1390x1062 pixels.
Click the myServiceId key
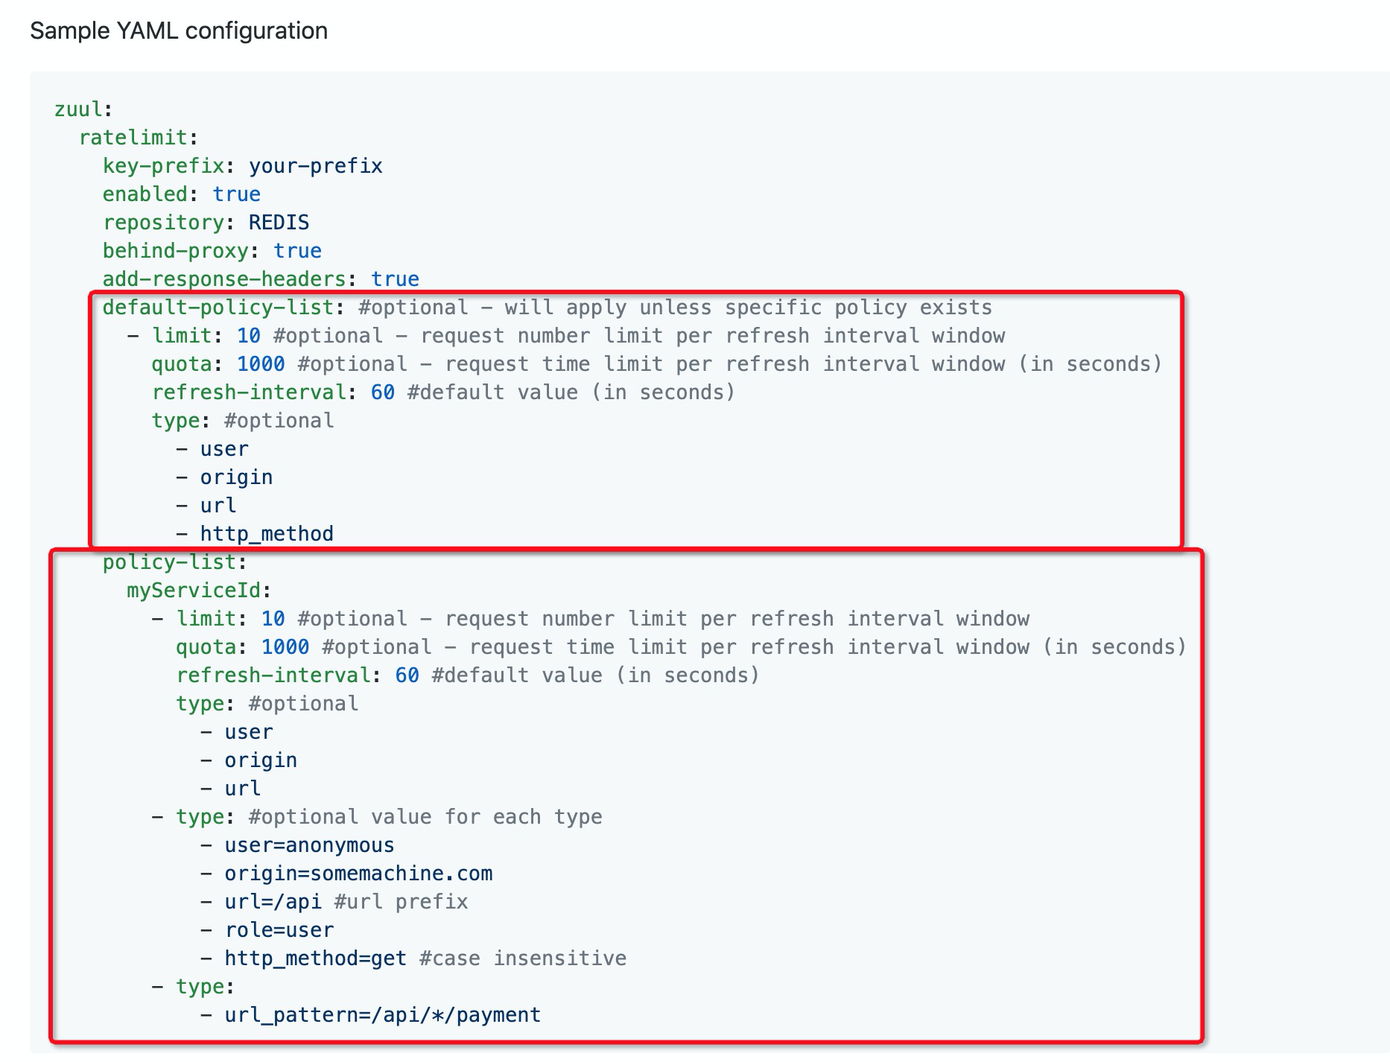194,591
